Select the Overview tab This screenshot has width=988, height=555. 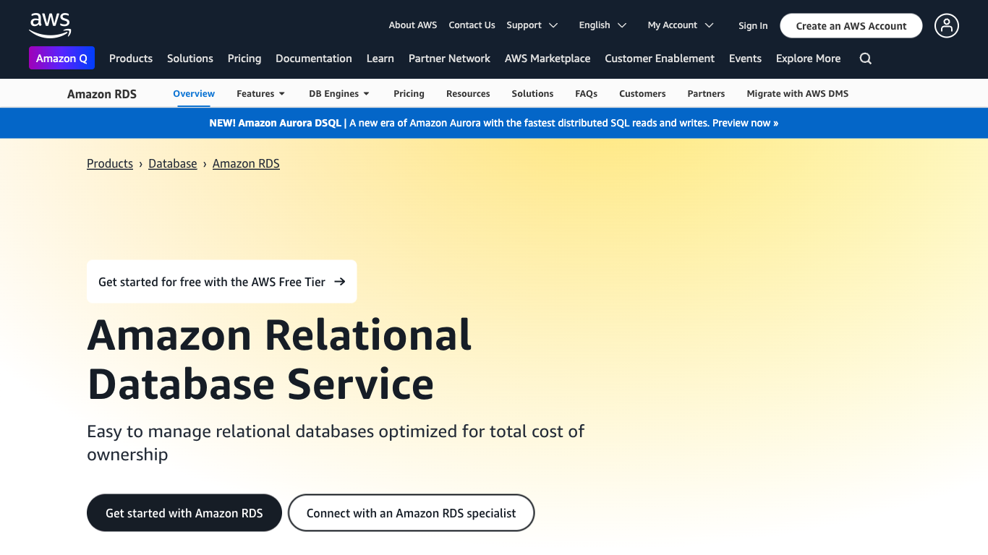click(x=194, y=94)
